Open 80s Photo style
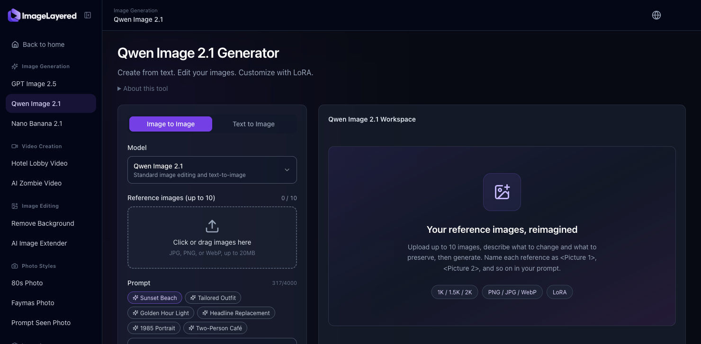 51,283
